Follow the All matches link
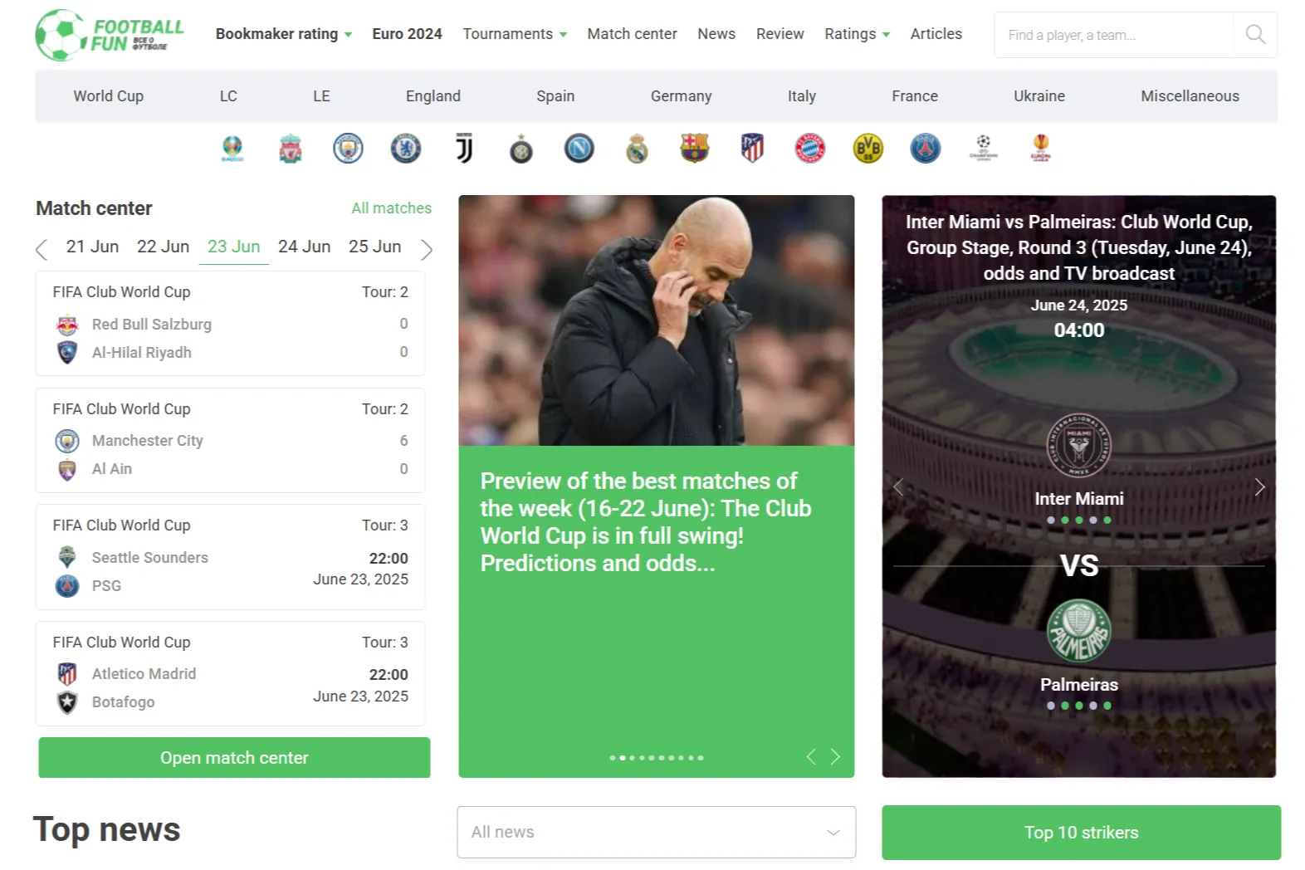This screenshot has height=870, width=1305. 391,208
